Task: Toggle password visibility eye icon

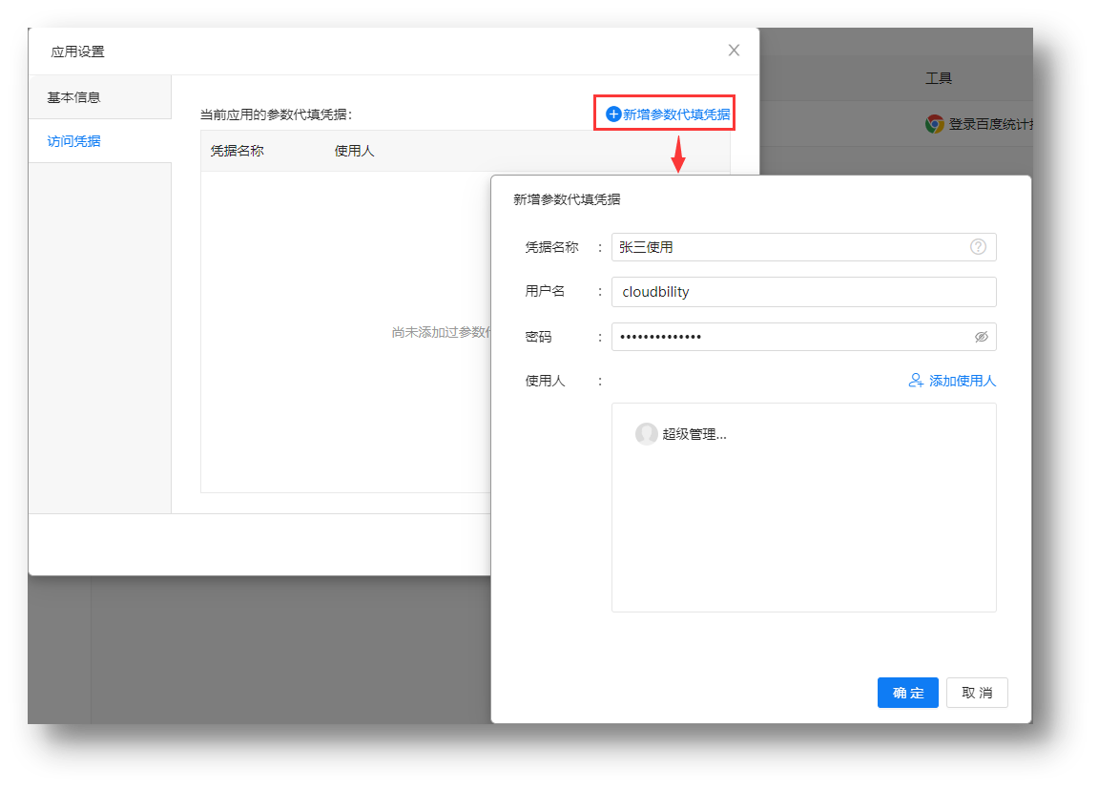Action: [981, 337]
